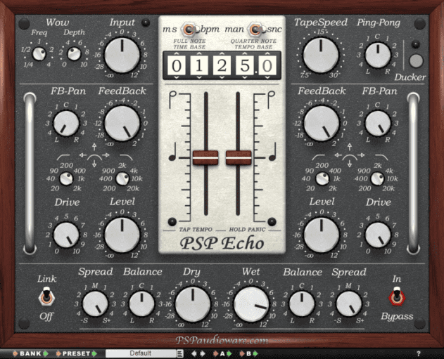444x359 pixels.
Task: Click the Ping-Pong knob
Action: point(377,56)
